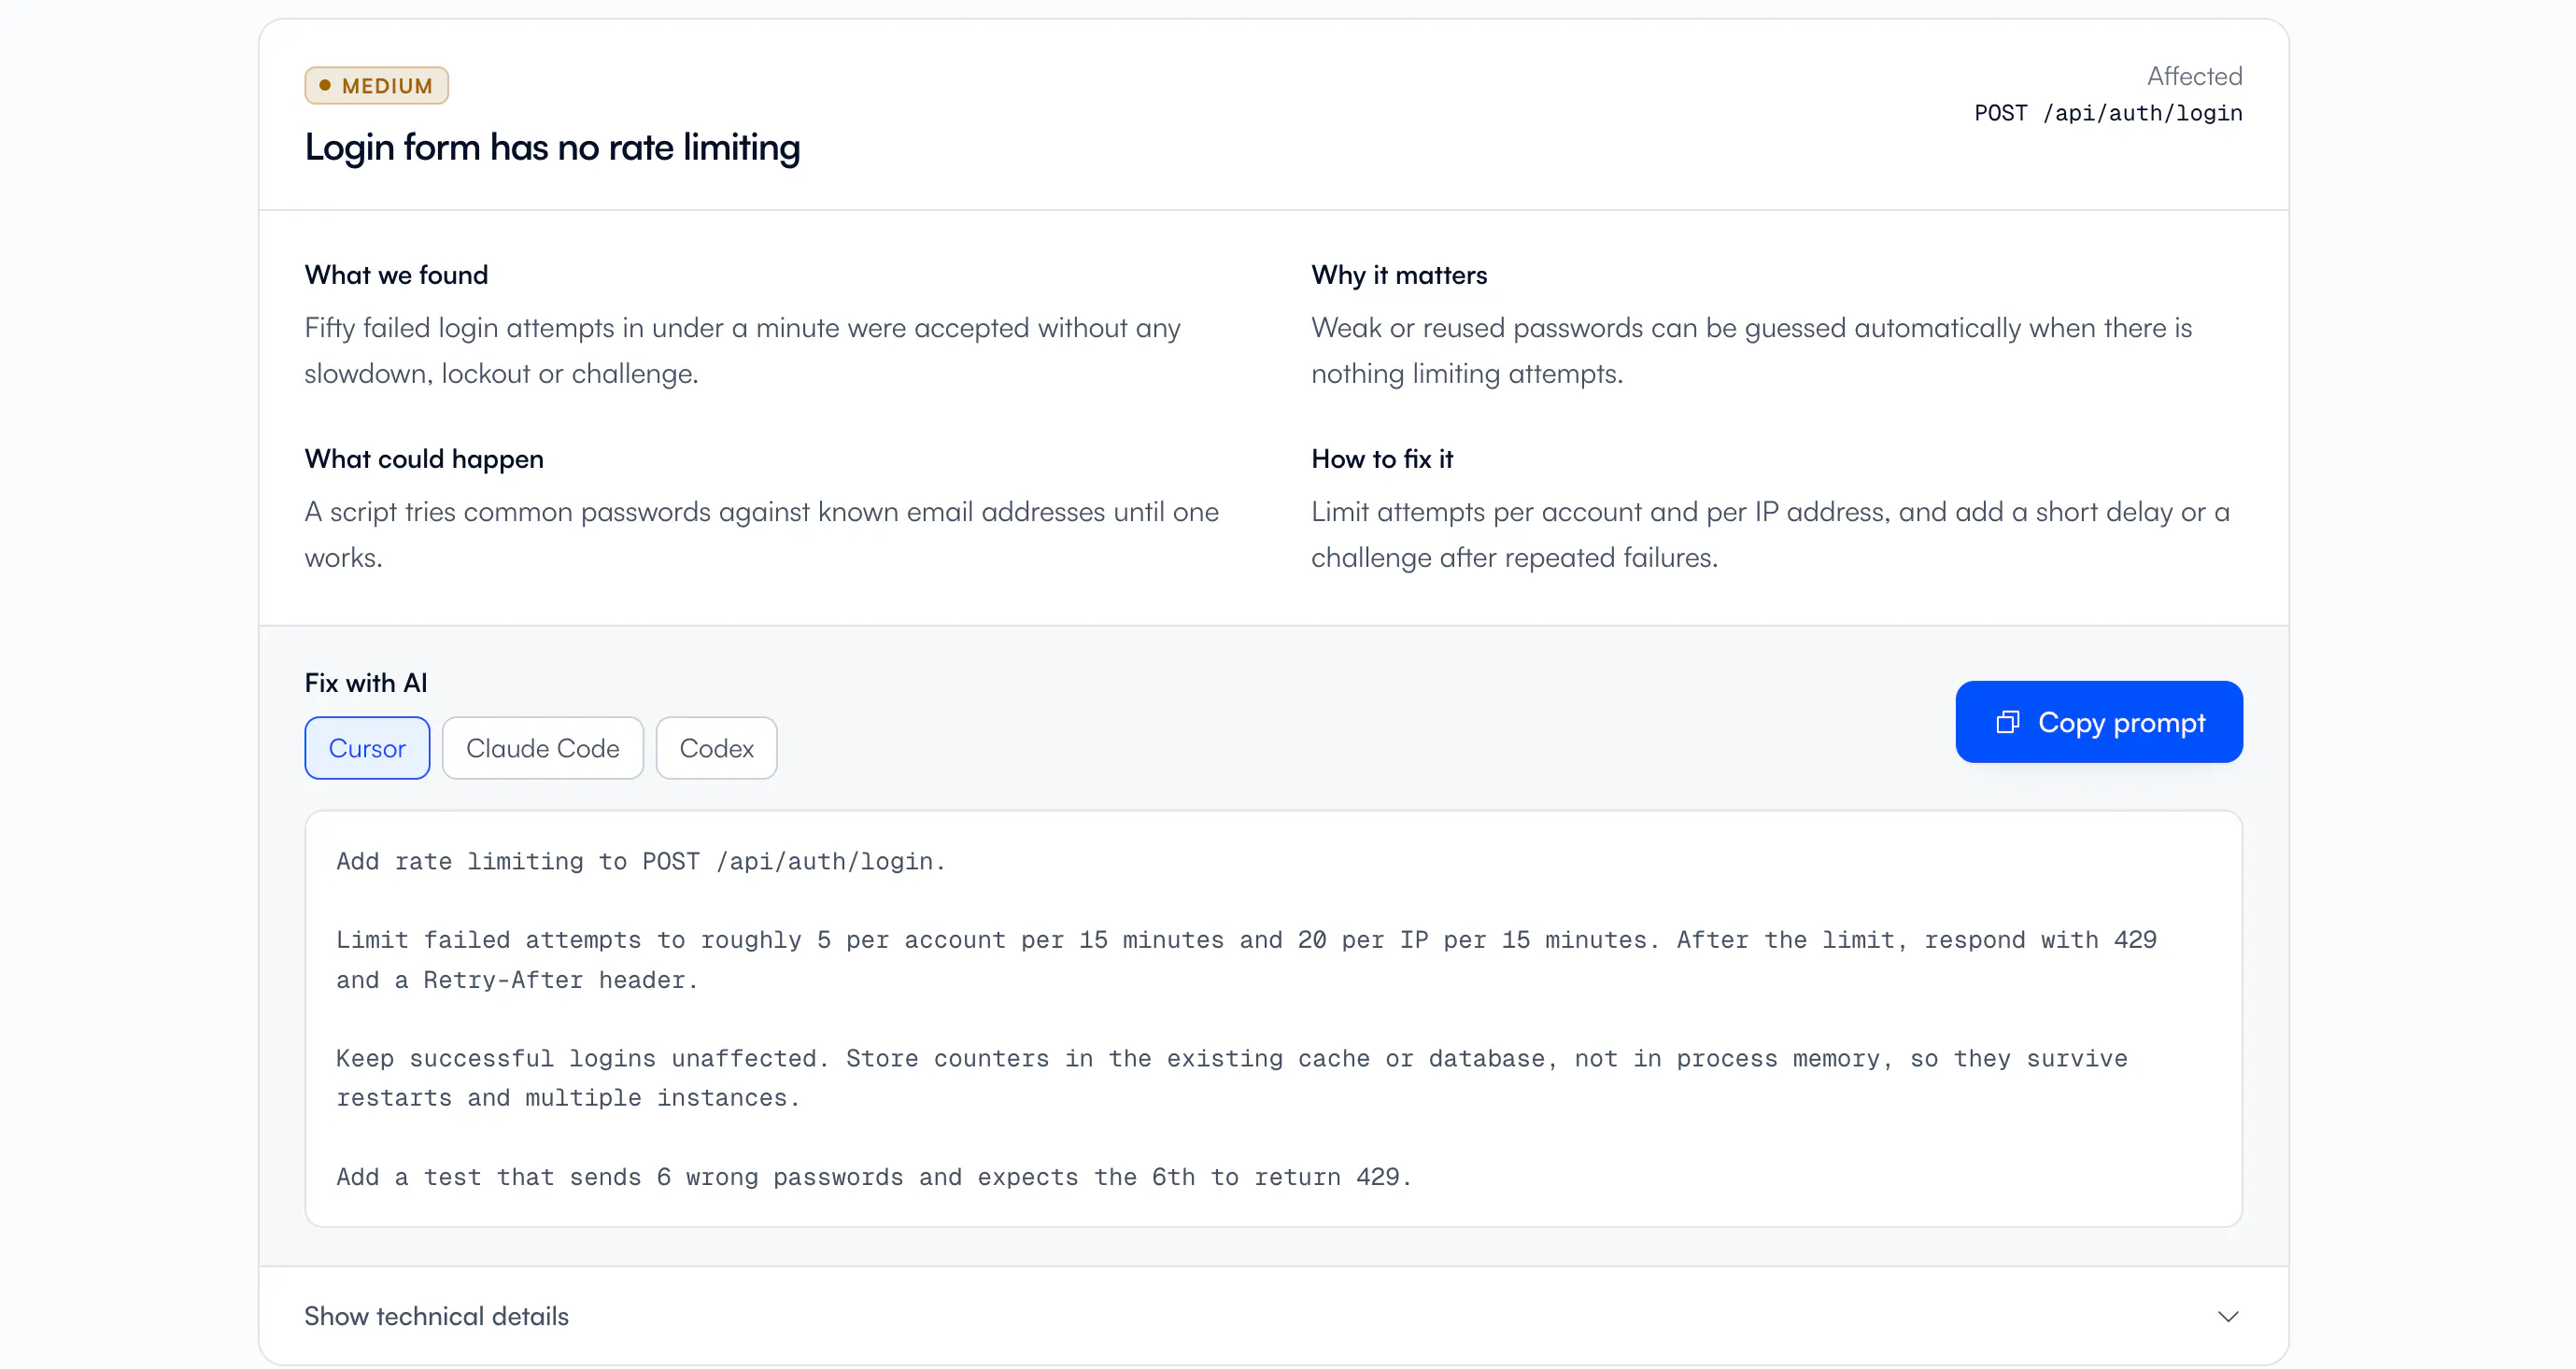
Task: Click the 'Show technical details' label
Action: tap(436, 1316)
